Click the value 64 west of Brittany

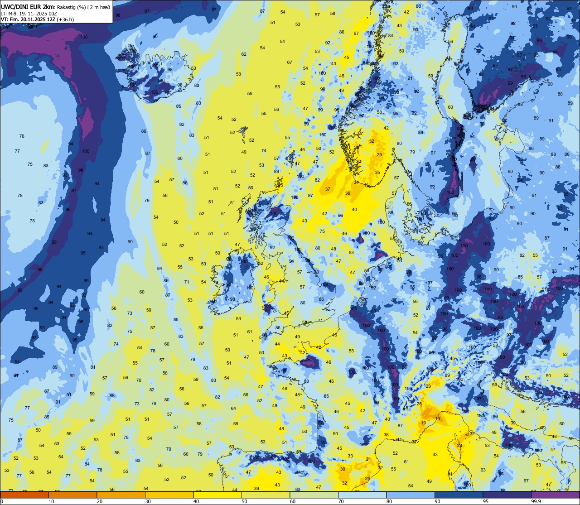tap(233, 409)
